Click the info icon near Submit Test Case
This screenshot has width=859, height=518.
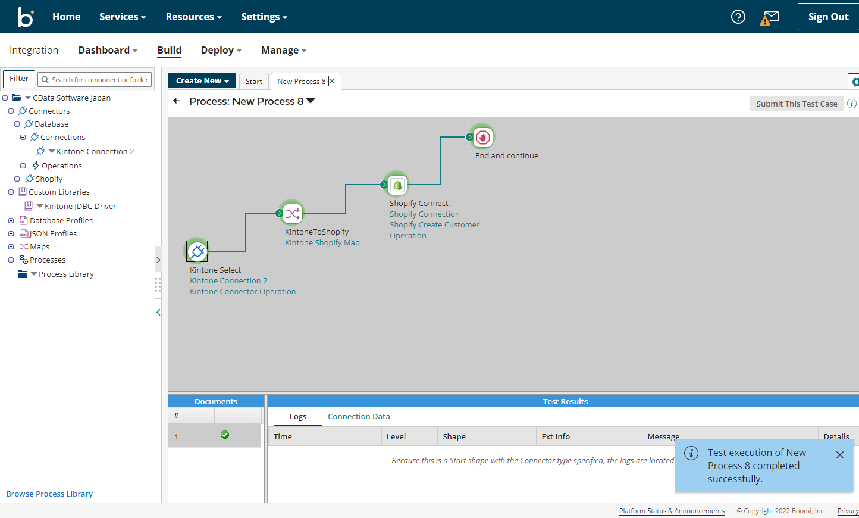[x=852, y=104]
